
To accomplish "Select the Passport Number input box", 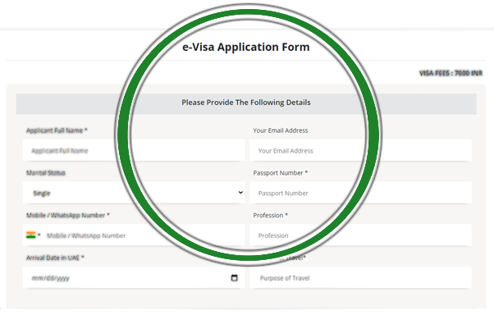I will (360, 193).
